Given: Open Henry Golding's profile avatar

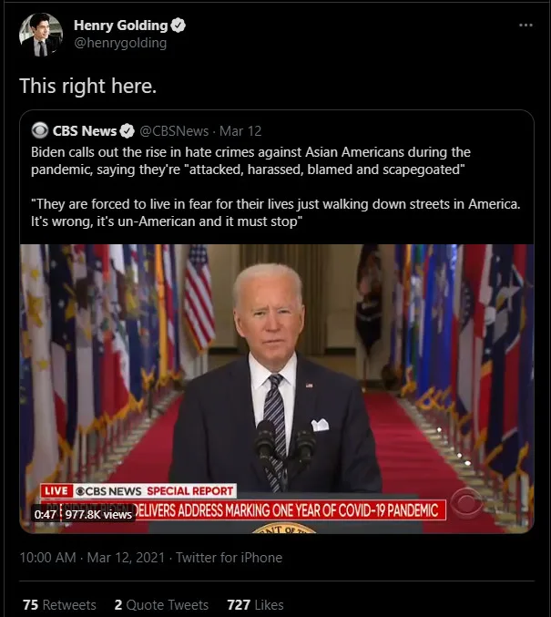Looking at the screenshot, I should (40, 35).
